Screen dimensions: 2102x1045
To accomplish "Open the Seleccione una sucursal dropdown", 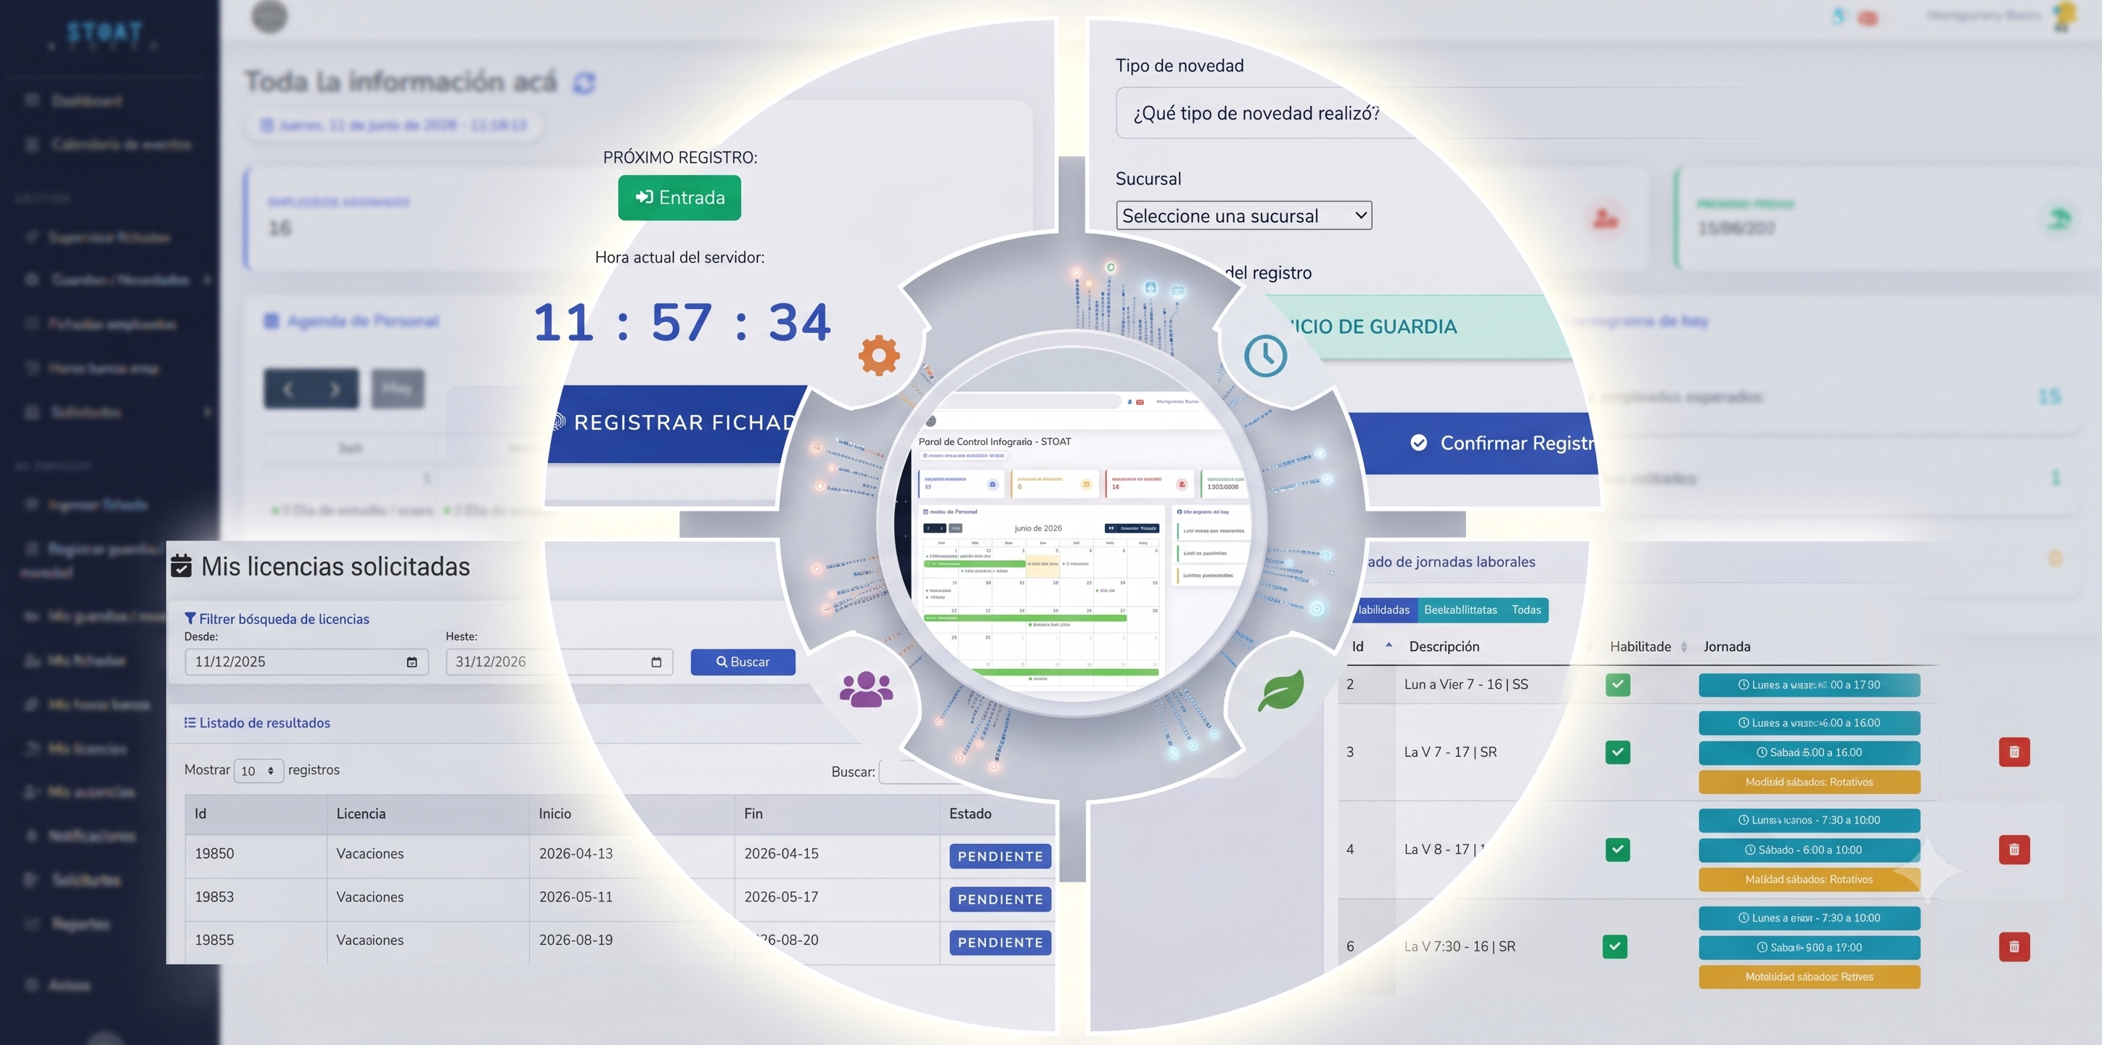I will point(1243,216).
